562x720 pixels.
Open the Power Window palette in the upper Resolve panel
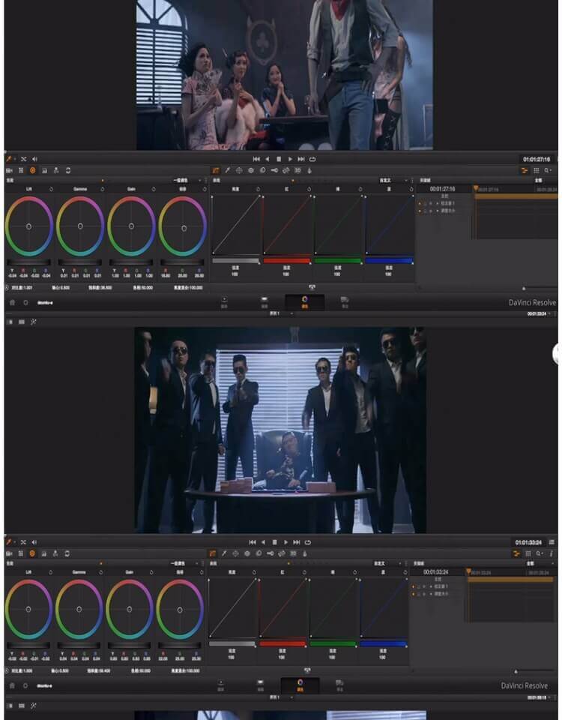(x=239, y=170)
